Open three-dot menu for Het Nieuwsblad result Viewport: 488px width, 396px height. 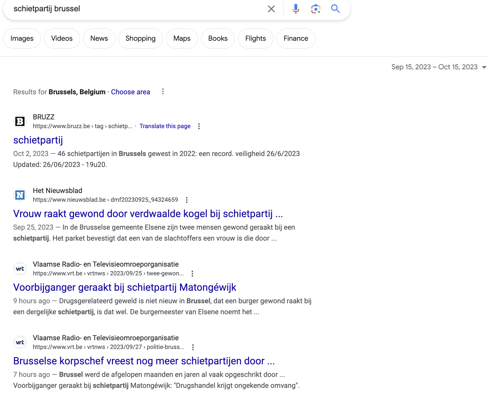point(187,200)
